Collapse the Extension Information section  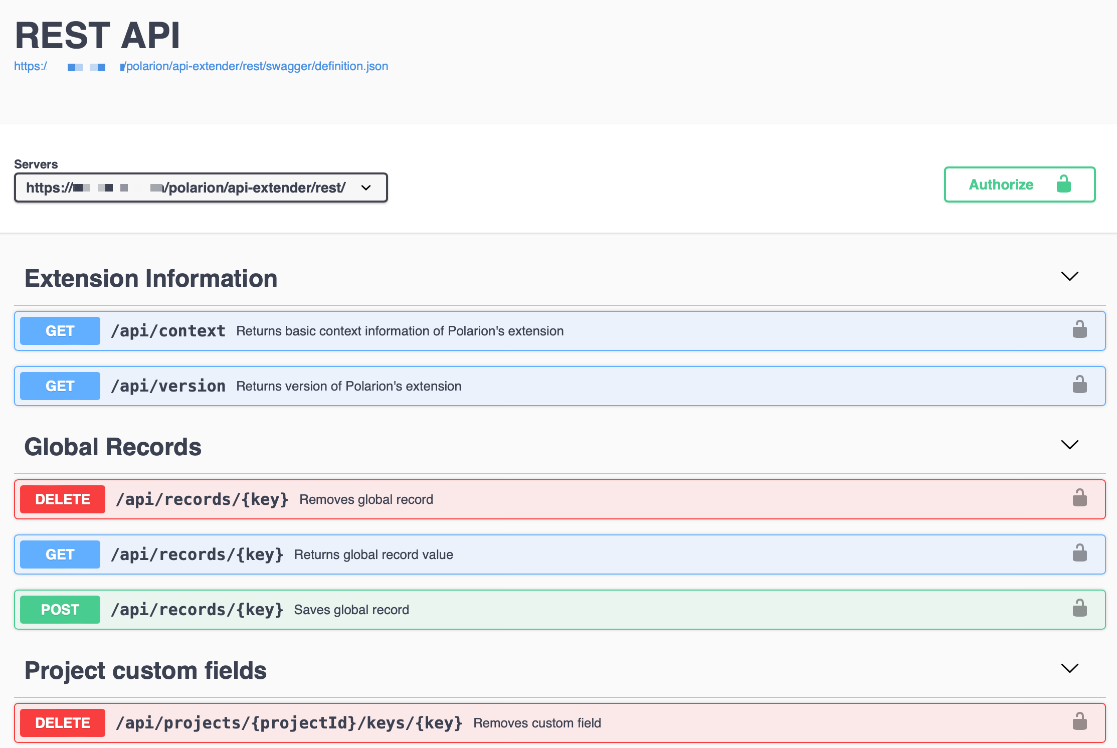[1069, 276]
